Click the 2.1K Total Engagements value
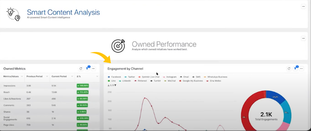 click(x=266, y=114)
